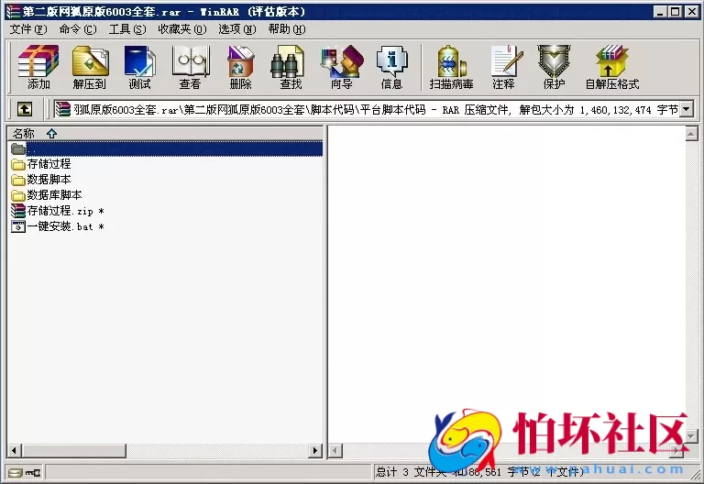Open the 文件(F) menu

click(x=28, y=29)
